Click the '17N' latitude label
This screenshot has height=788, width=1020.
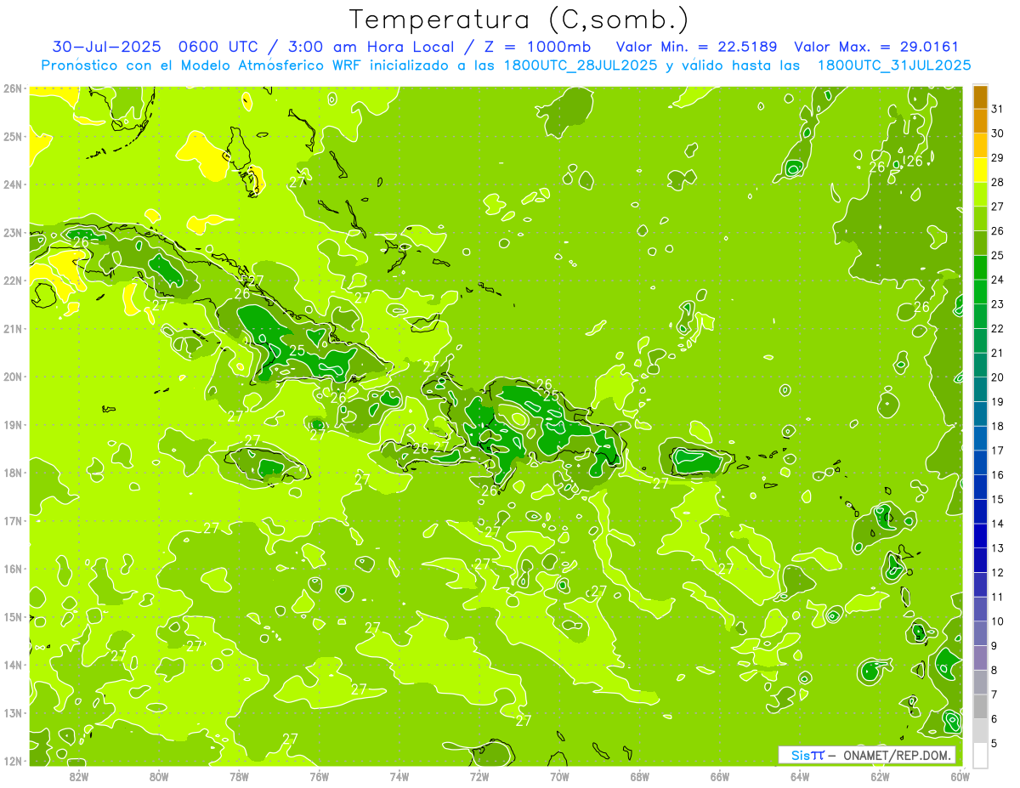point(13,520)
